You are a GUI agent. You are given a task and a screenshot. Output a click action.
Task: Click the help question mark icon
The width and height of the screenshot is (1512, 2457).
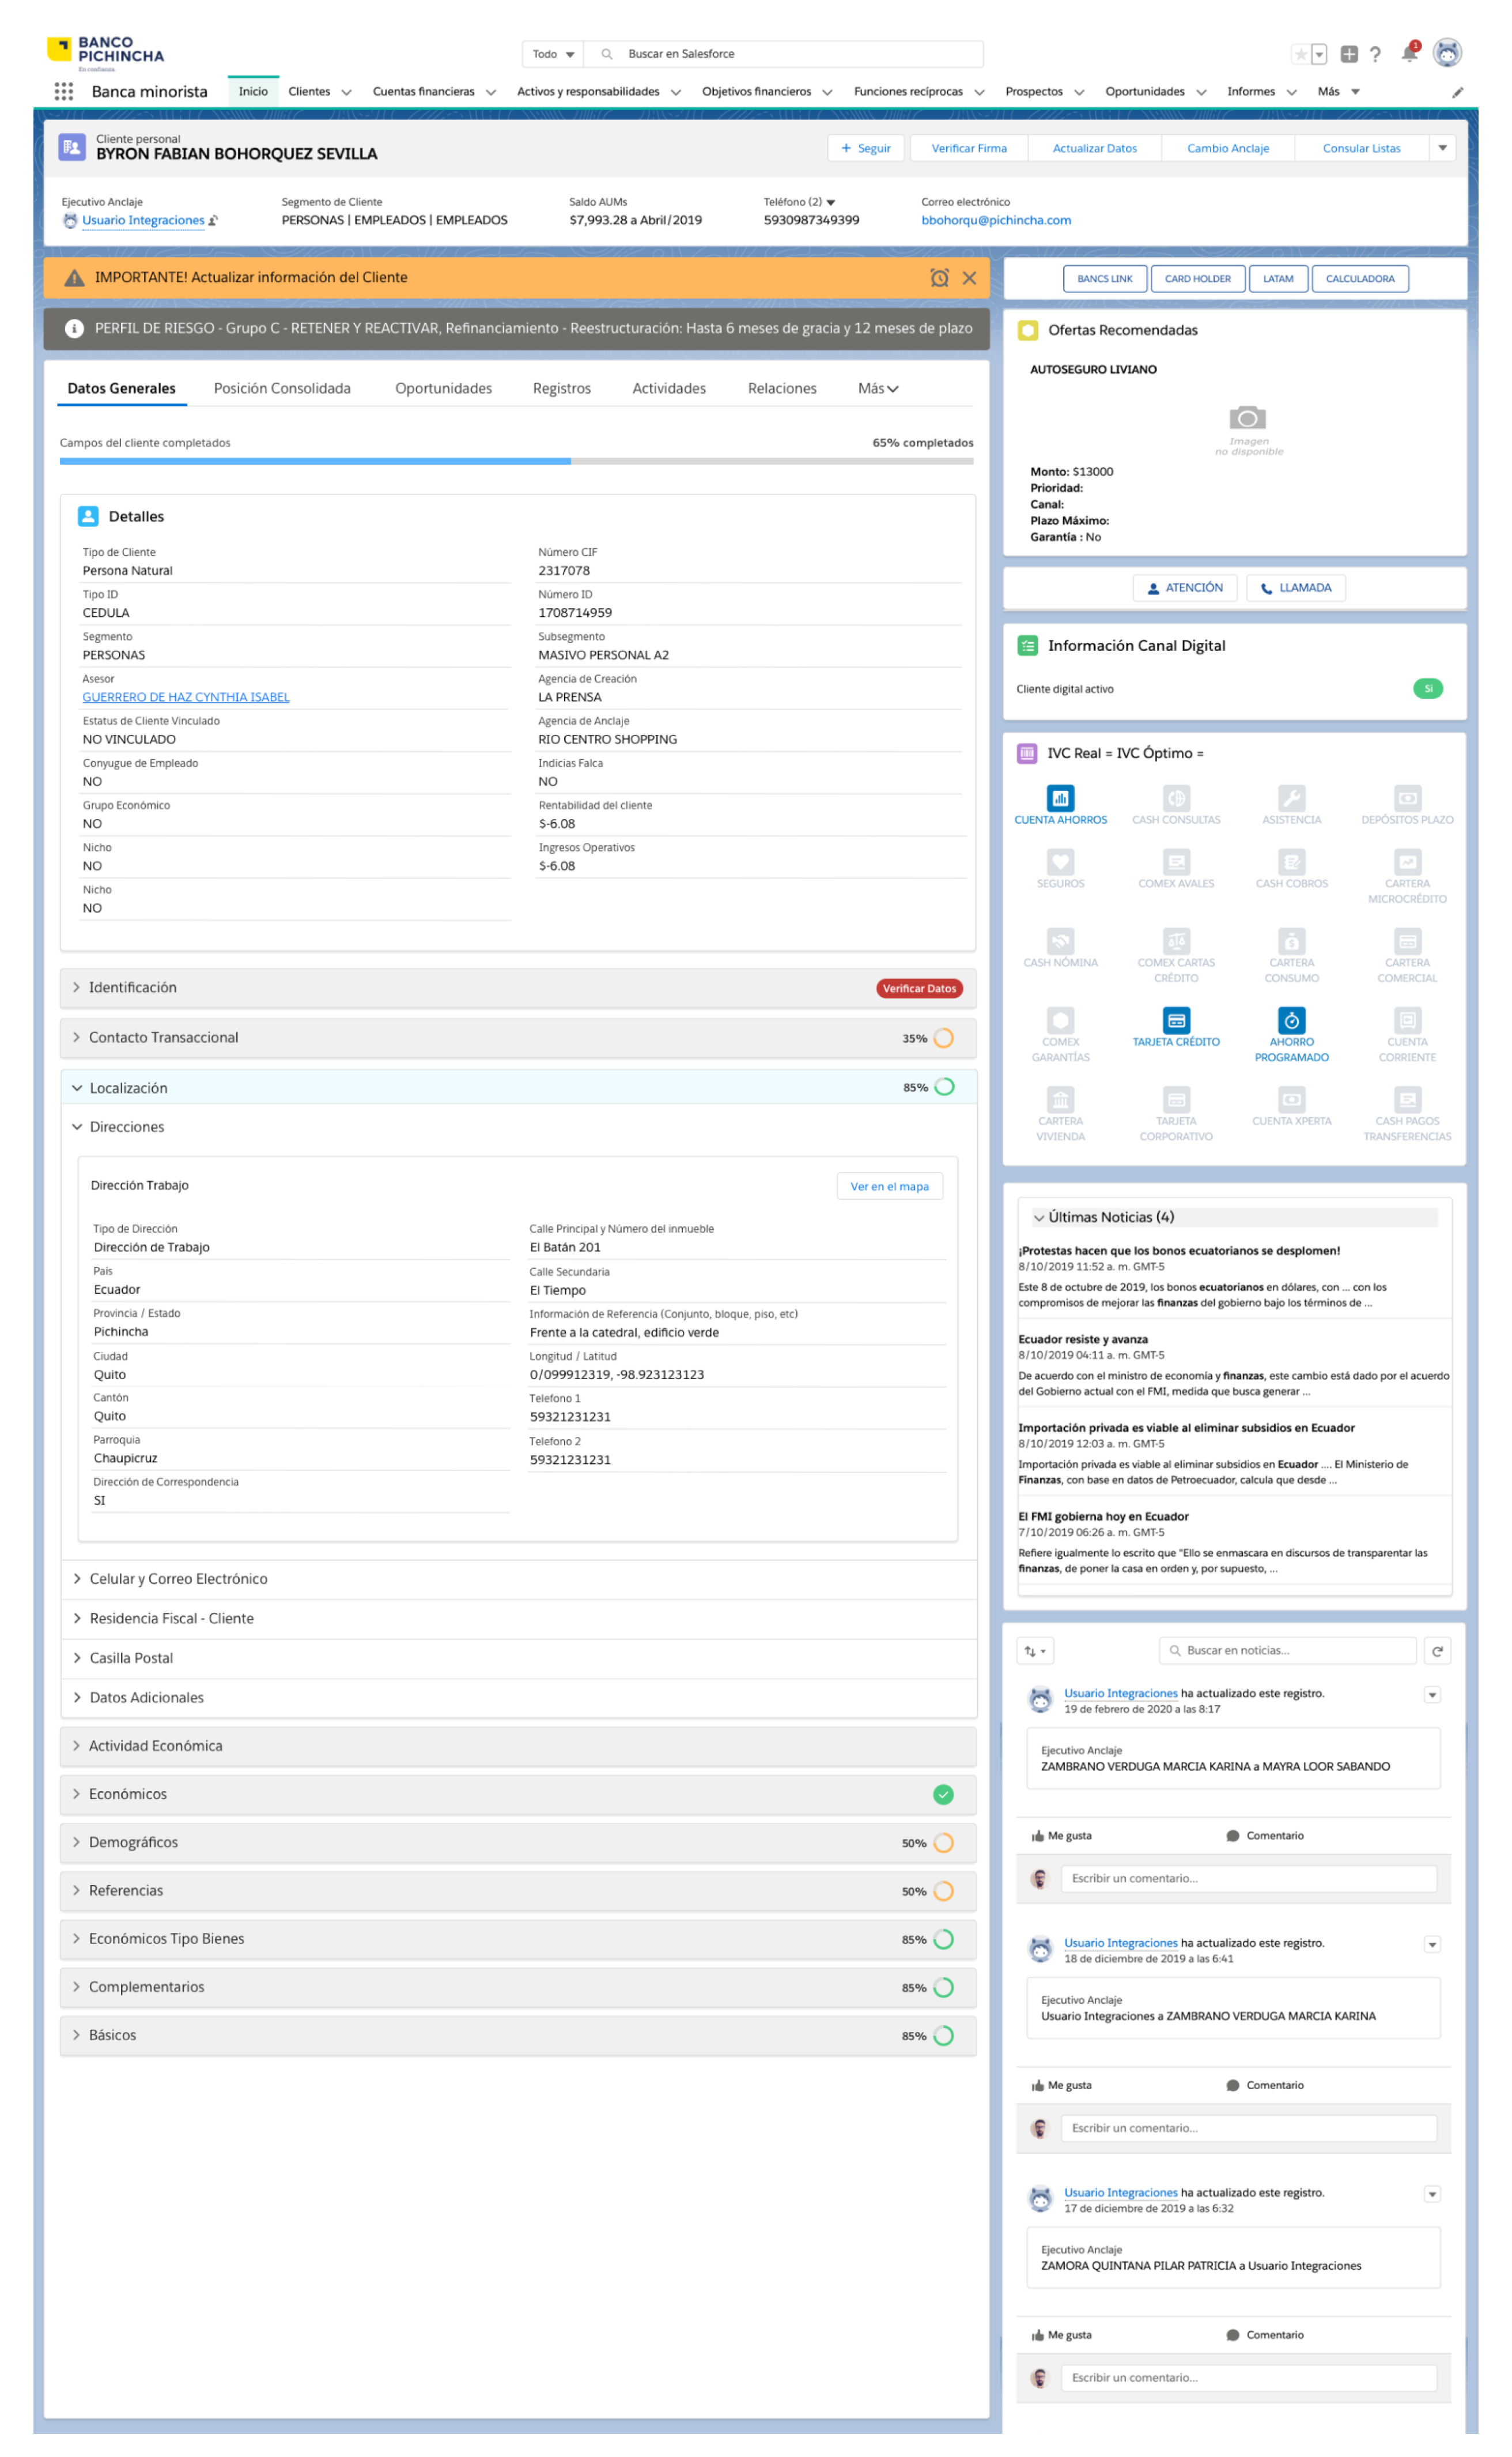click(x=1376, y=54)
